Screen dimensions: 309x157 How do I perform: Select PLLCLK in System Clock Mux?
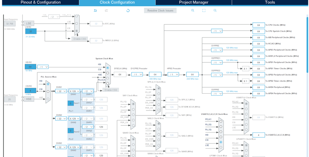108,83
